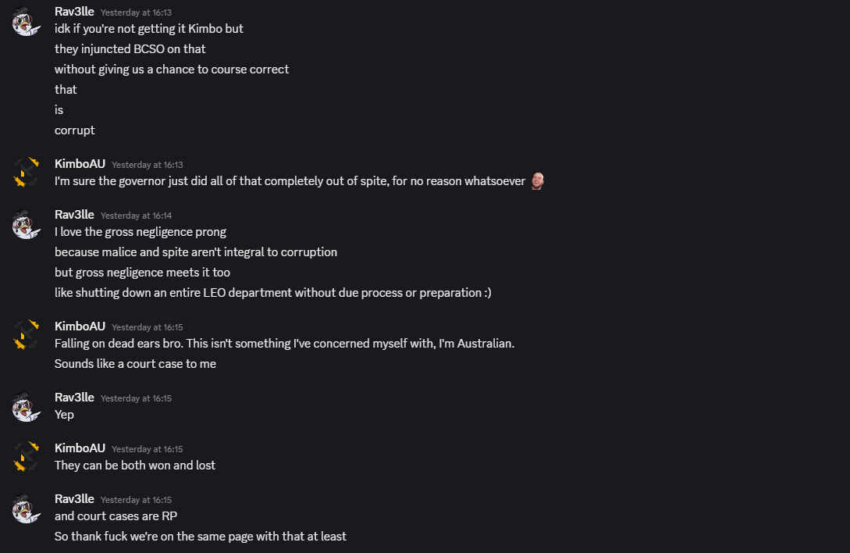Click KimboAU's username above "I'm sure the governor"

[80, 164]
